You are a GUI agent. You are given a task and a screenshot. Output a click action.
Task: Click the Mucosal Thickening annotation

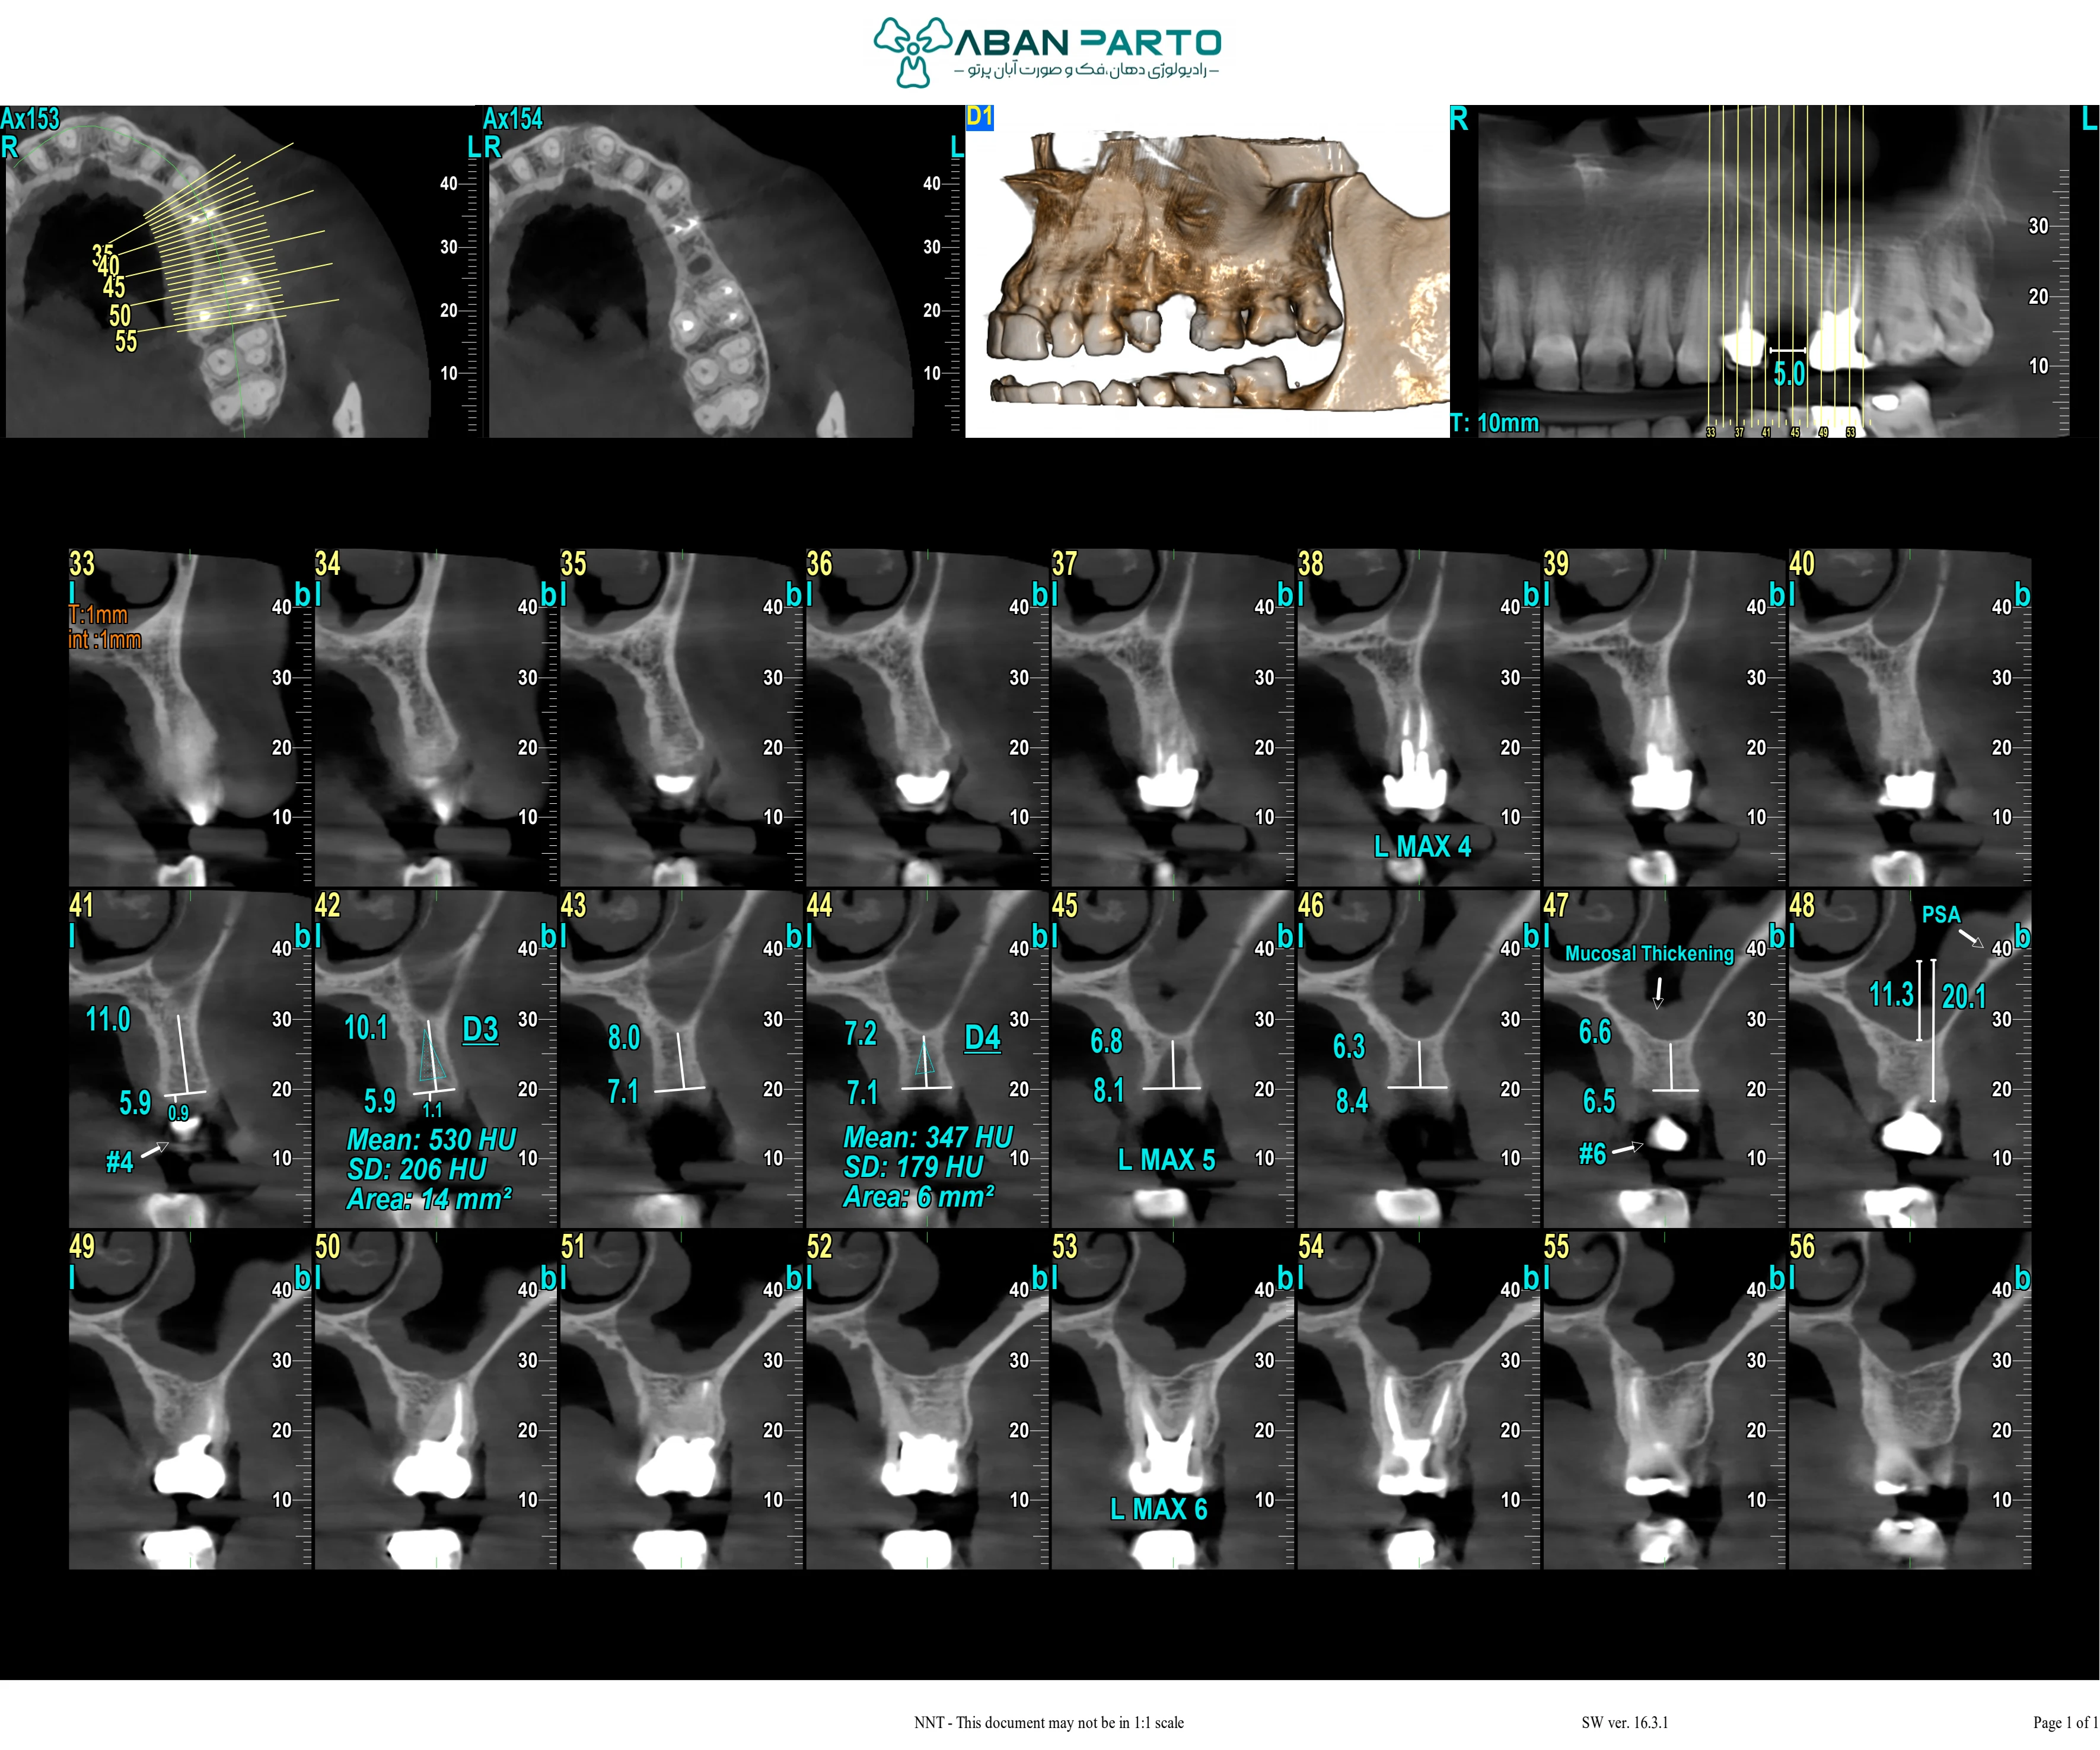[1649, 953]
